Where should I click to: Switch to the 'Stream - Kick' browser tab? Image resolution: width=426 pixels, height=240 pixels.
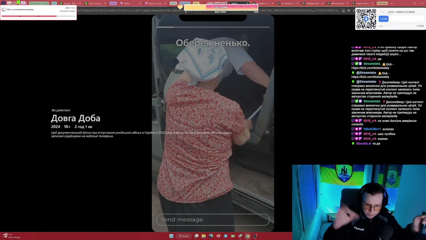pos(70,3)
